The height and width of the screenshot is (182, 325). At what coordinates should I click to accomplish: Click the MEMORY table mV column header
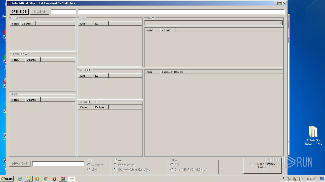pyautogui.click(x=101, y=76)
